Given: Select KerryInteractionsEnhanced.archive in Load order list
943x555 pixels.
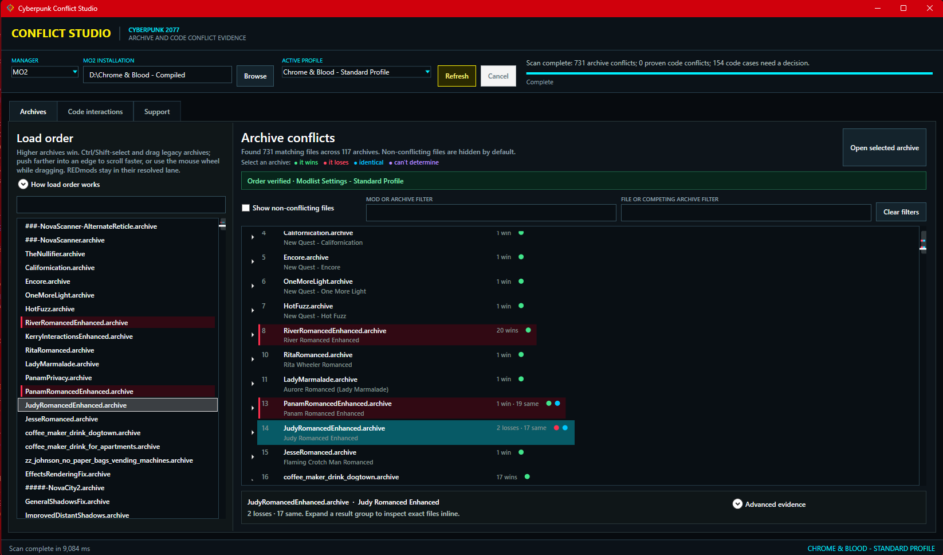Looking at the screenshot, I should tap(118, 337).
